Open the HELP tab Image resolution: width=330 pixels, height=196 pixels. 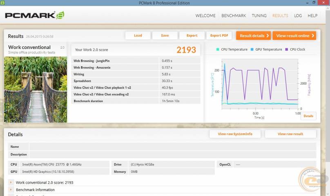pos(312,16)
